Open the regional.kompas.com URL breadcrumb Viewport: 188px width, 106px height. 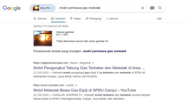point(62,63)
